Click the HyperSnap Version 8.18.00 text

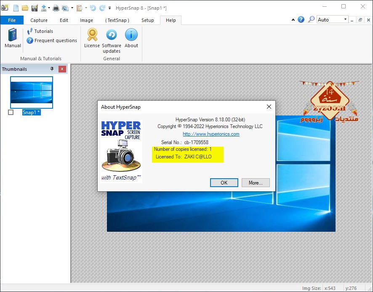210,120
